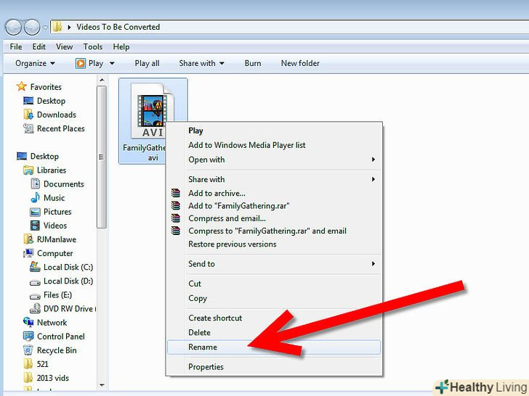Click the New folder button
Screen dimensions: 529x396
(300, 63)
